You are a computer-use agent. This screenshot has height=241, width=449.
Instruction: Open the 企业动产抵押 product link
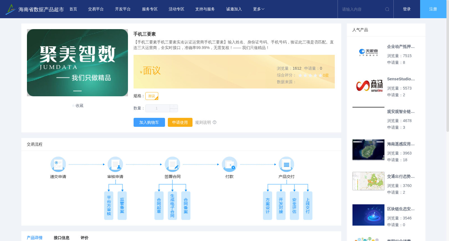point(401,47)
